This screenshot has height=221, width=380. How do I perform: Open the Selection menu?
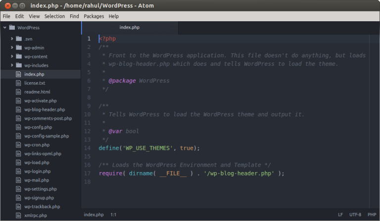point(54,16)
